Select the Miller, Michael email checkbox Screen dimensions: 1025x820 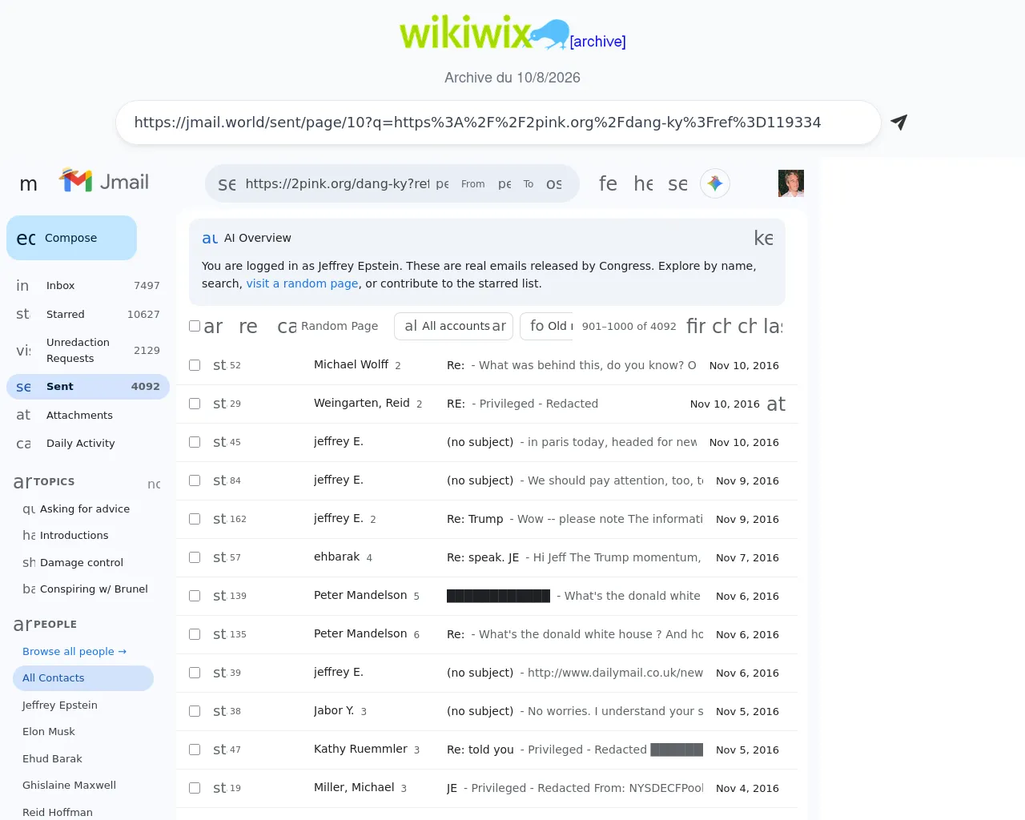195,788
